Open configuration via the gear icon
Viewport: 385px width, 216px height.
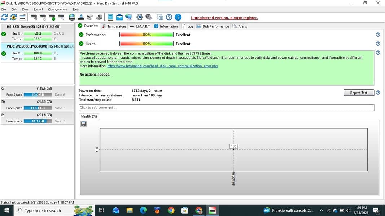coord(140,17)
